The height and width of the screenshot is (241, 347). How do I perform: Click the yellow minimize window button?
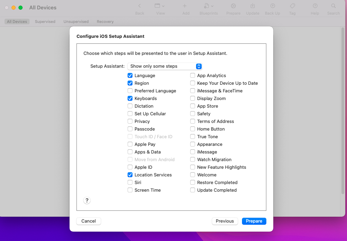14,8
